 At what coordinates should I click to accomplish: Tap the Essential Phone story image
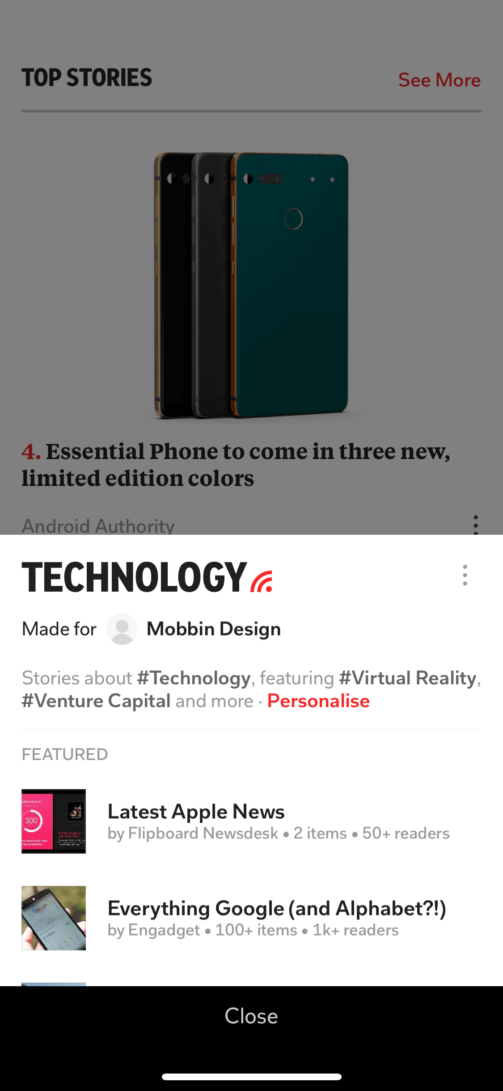tap(251, 285)
